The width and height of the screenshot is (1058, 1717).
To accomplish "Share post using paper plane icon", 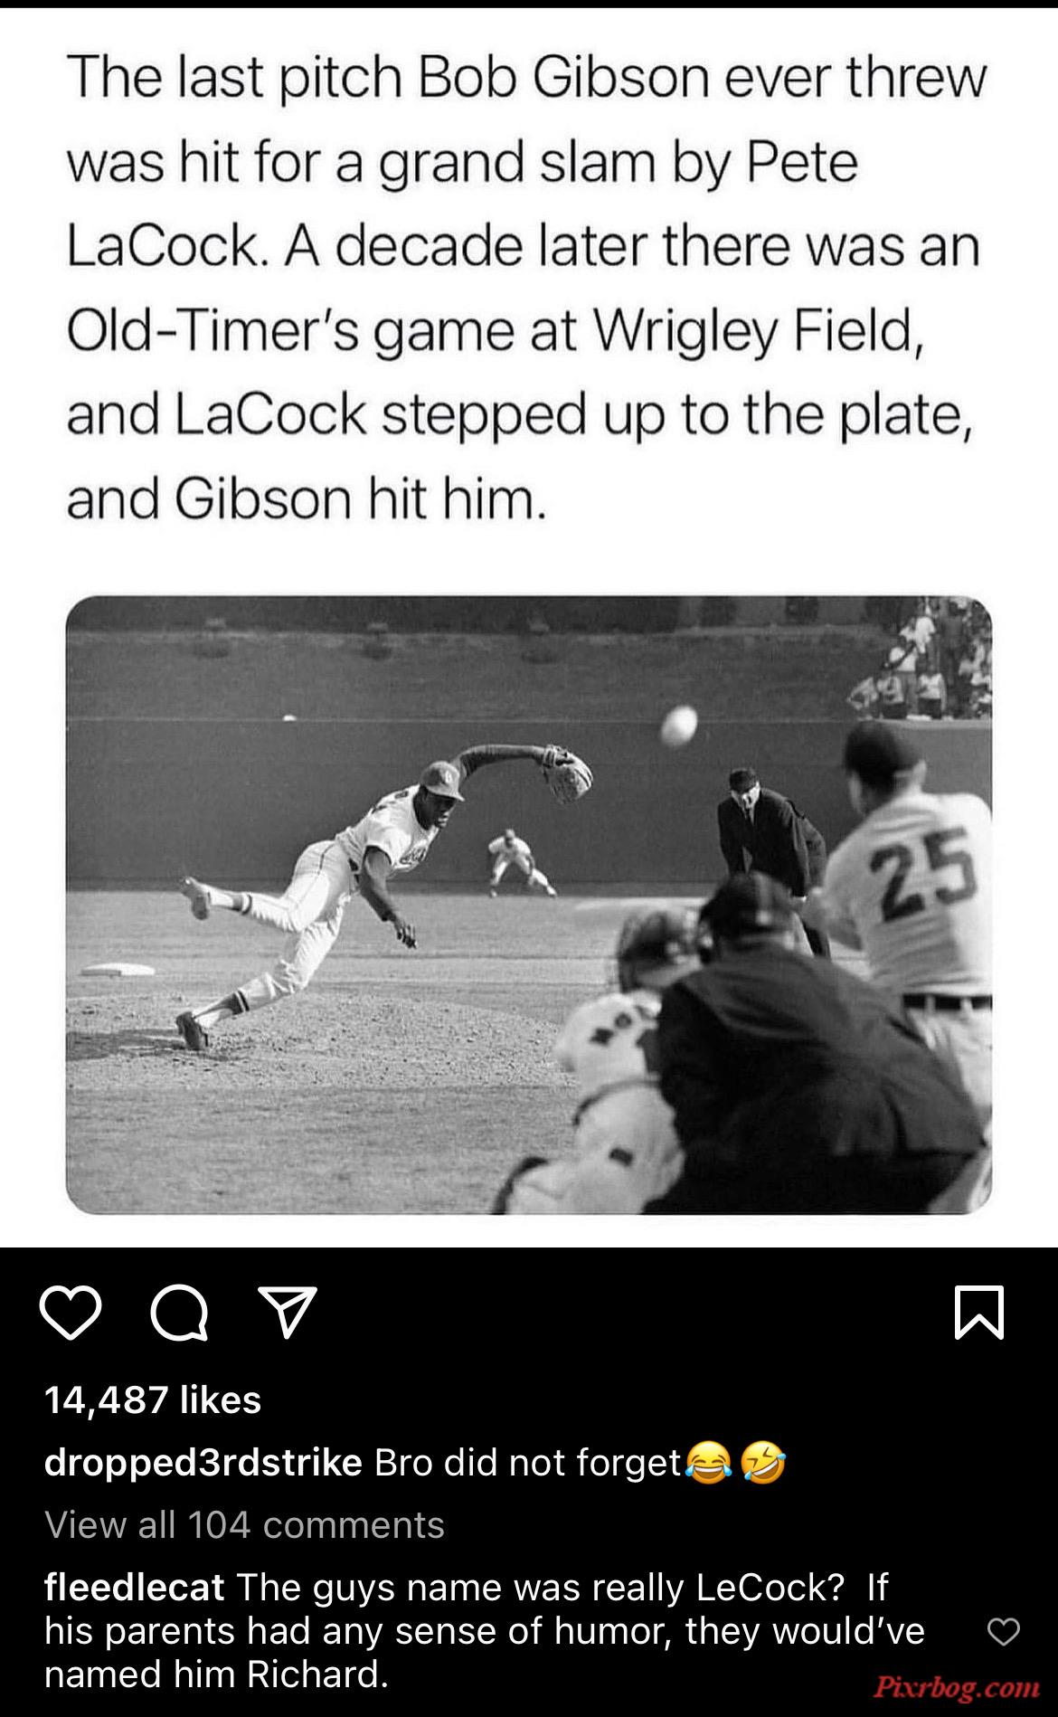I will pos(287,1313).
